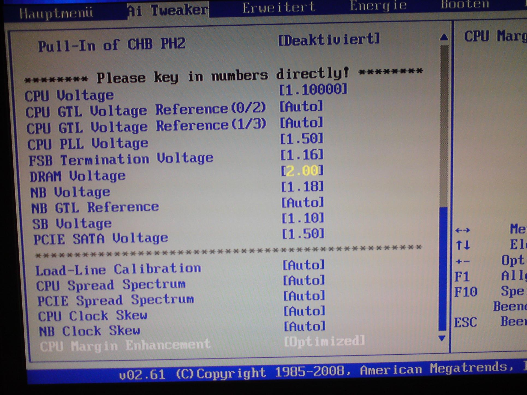Open the Energie menu tab
Image resolution: width=527 pixels, height=395 pixels.
[x=378, y=6]
